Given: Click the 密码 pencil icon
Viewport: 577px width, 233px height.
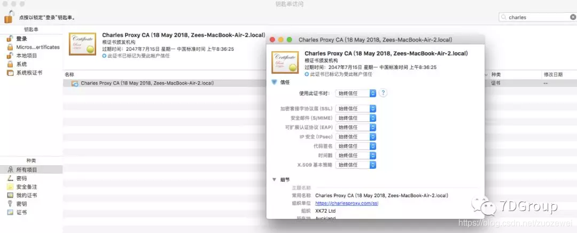Looking at the screenshot, I should [x=10, y=178].
